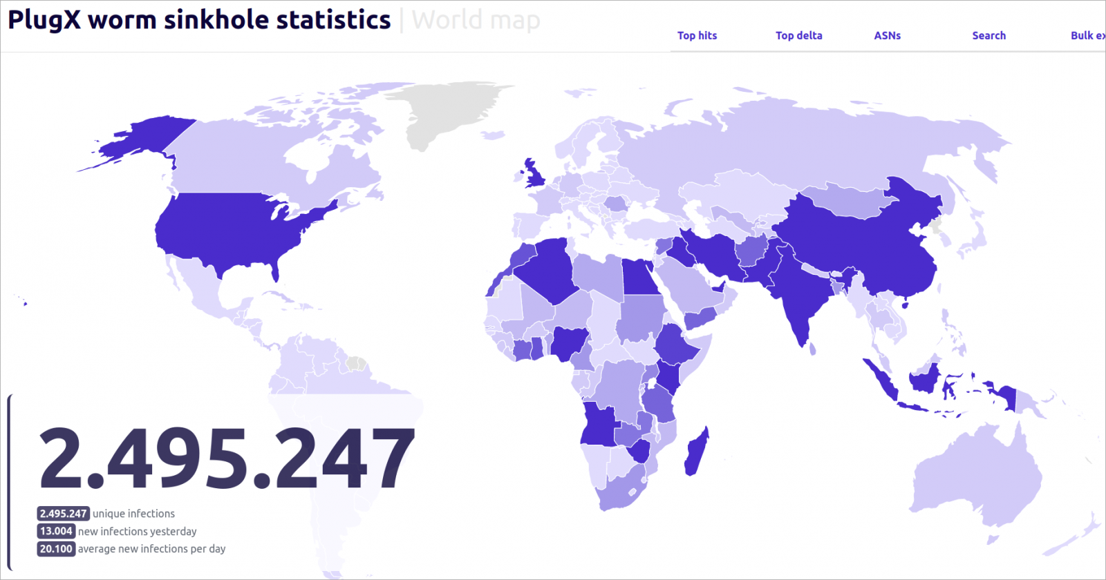Click the 13.004 new infections yesterday badge
The image size is (1106, 580).
tap(56, 531)
